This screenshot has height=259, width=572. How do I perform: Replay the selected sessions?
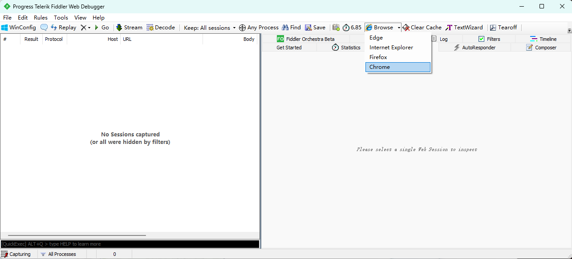[63, 28]
